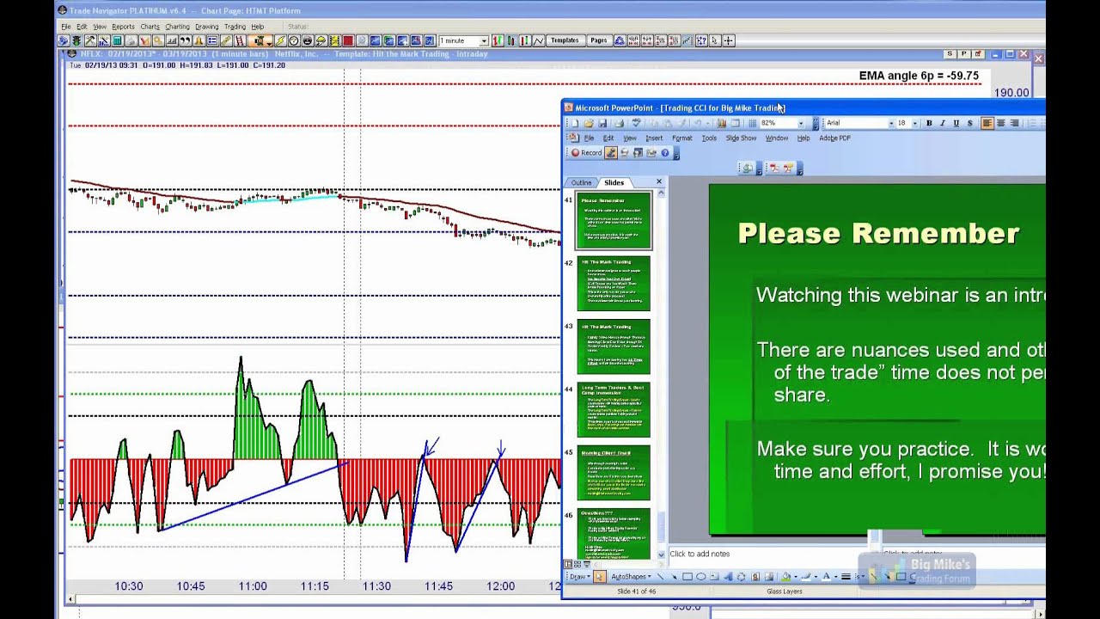The height and width of the screenshot is (619, 1100).
Task: Toggle Underline formatting in PowerPoint
Action: tap(956, 123)
